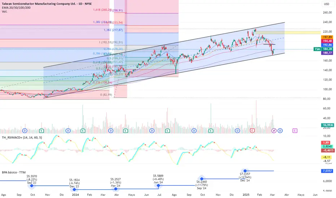Open the dividend marker near September 2024

point(194,131)
